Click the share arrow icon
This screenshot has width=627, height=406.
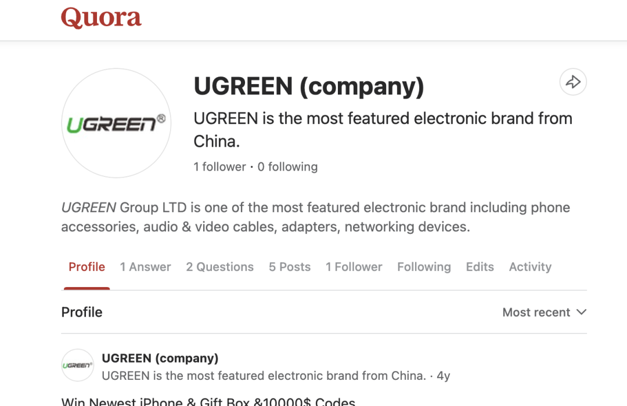point(573,82)
